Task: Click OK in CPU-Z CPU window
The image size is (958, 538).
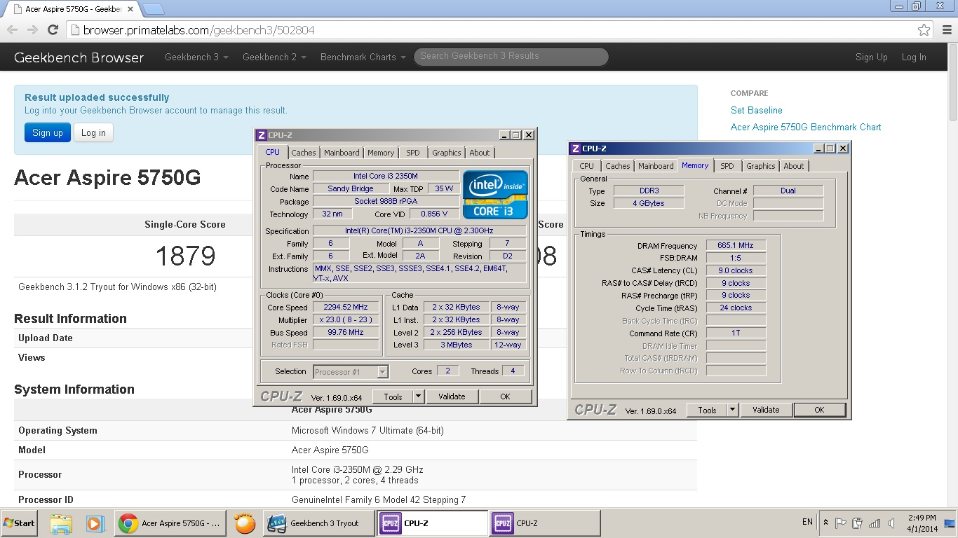Action: point(505,396)
